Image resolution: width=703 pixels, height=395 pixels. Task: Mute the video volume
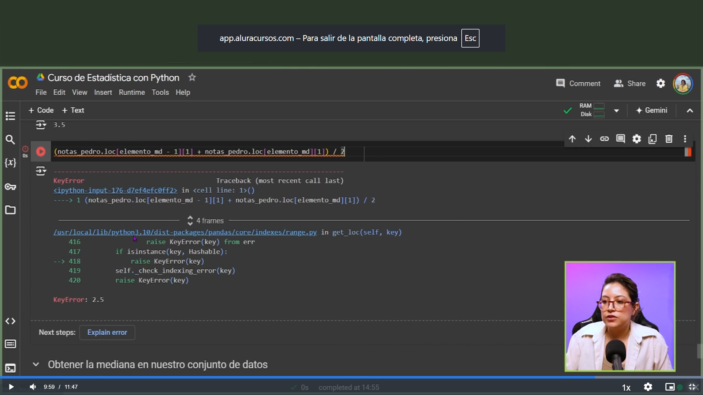(33, 387)
